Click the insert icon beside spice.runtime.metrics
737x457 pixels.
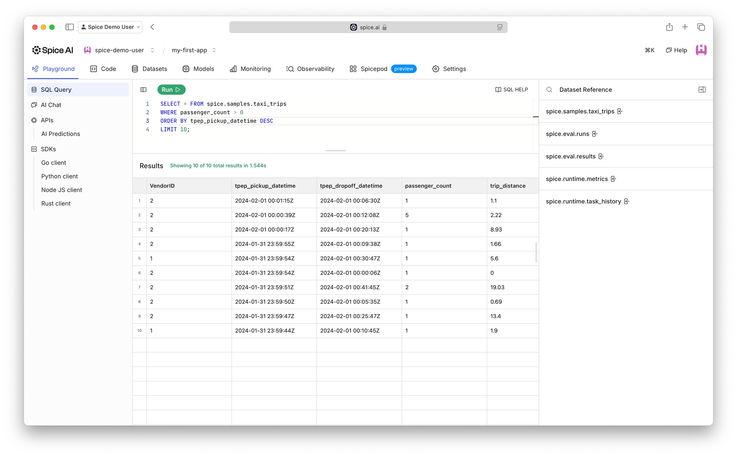(613, 179)
